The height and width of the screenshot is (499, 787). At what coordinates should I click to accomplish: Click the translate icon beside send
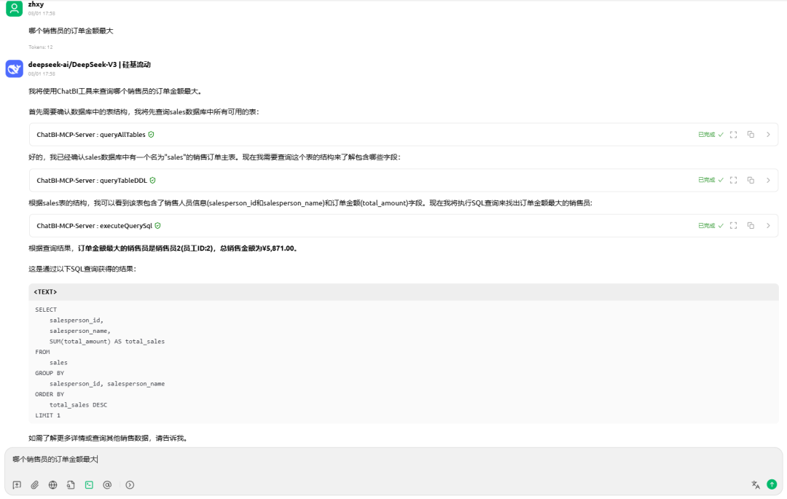(756, 484)
